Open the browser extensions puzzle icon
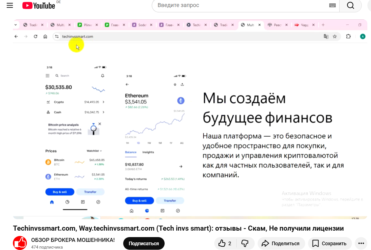Image resolution: width=371 pixels, height=250 pixels. tap(348, 36)
